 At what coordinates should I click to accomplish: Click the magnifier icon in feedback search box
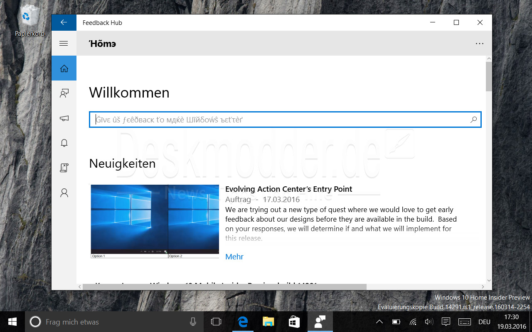tap(473, 120)
